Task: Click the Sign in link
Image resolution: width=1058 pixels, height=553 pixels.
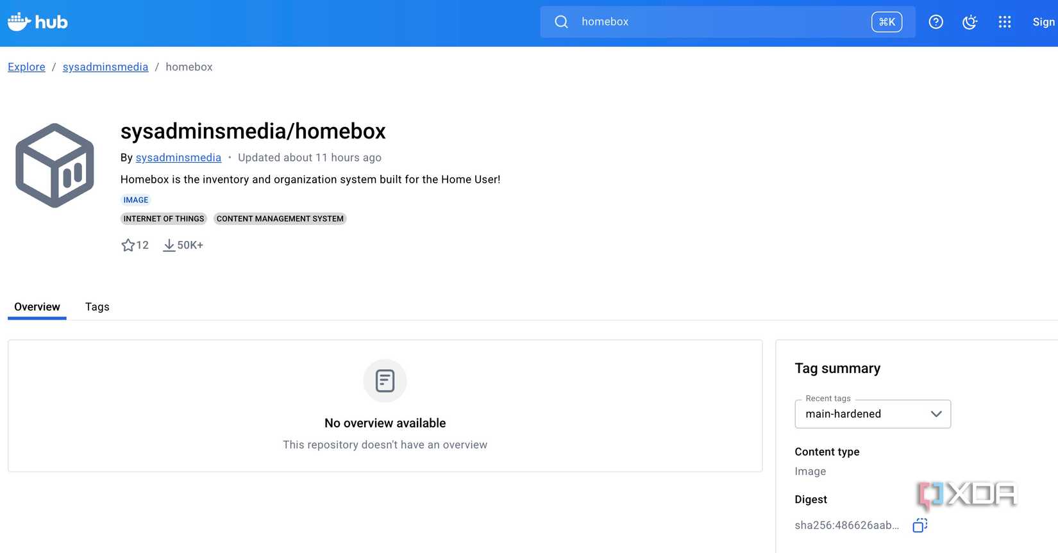Action: (x=1044, y=22)
